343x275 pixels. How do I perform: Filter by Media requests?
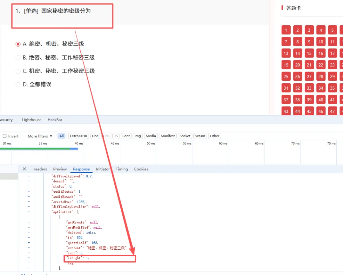coord(151,136)
